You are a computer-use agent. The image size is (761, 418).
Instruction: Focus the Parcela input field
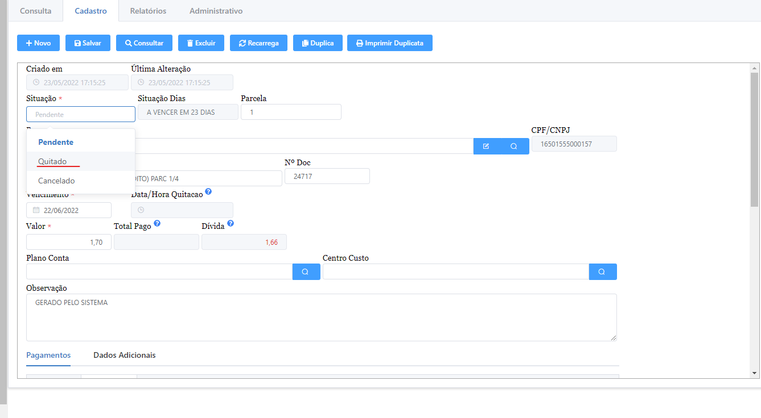click(x=291, y=112)
